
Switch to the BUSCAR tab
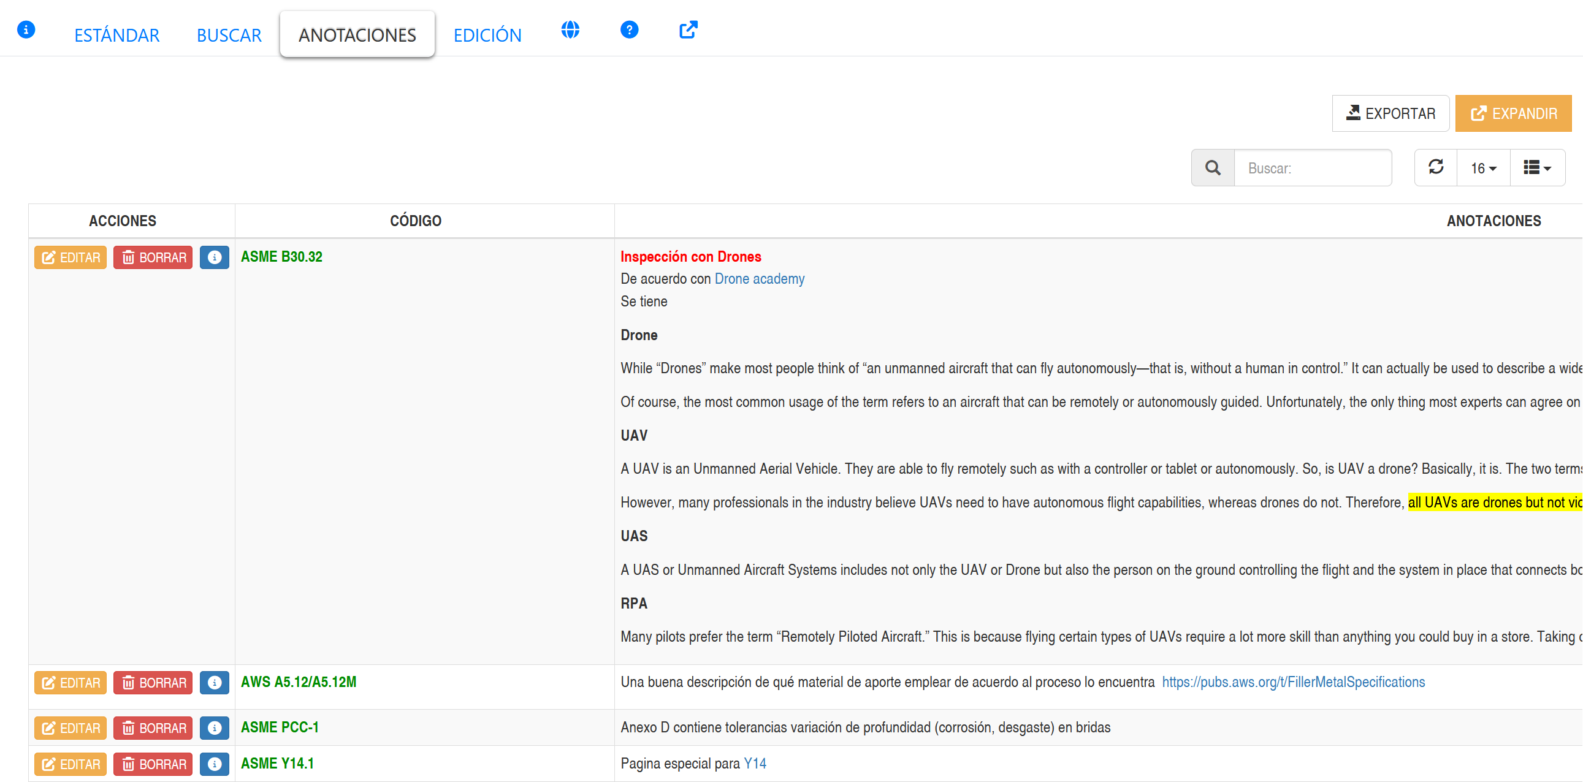[229, 35]
